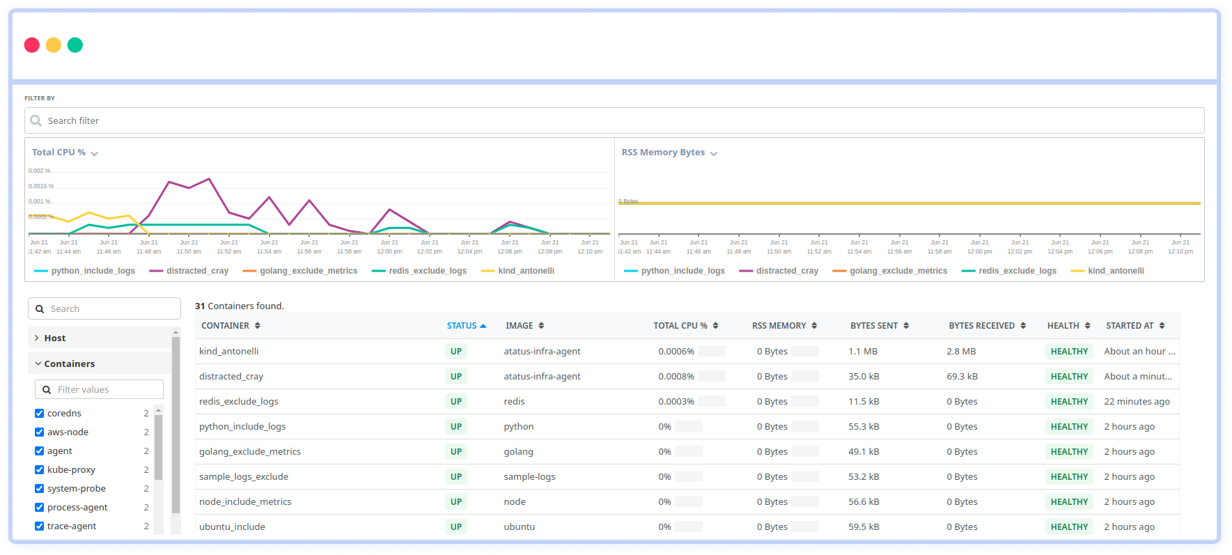Uncheck the coredns container checkbox
This screenshot has height=555, width=1232.
pos(40,414)
